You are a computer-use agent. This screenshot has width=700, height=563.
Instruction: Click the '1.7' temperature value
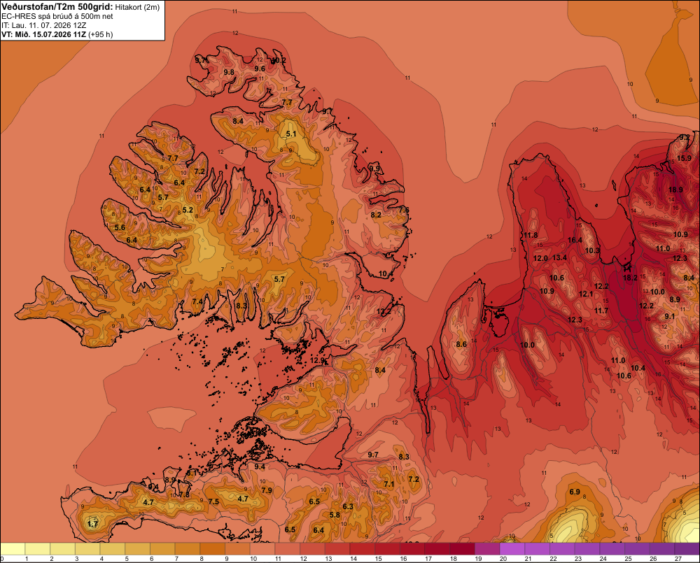(92, 524)
